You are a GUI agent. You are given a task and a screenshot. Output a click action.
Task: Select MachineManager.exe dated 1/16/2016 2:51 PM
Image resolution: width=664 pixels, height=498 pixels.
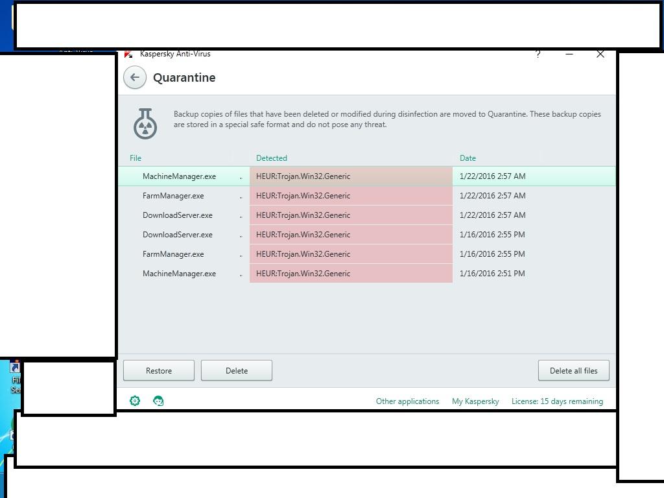(x=367, y=274)
